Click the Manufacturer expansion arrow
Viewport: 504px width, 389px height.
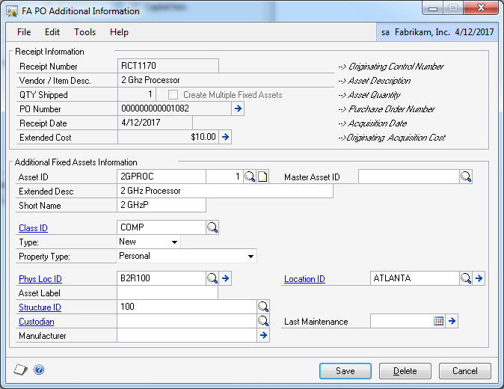coord(263,335)
